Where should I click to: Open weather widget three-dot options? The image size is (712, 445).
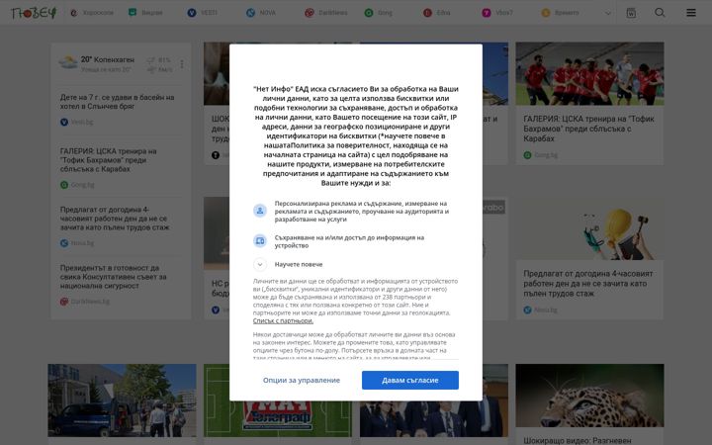[x=182, y=64]
